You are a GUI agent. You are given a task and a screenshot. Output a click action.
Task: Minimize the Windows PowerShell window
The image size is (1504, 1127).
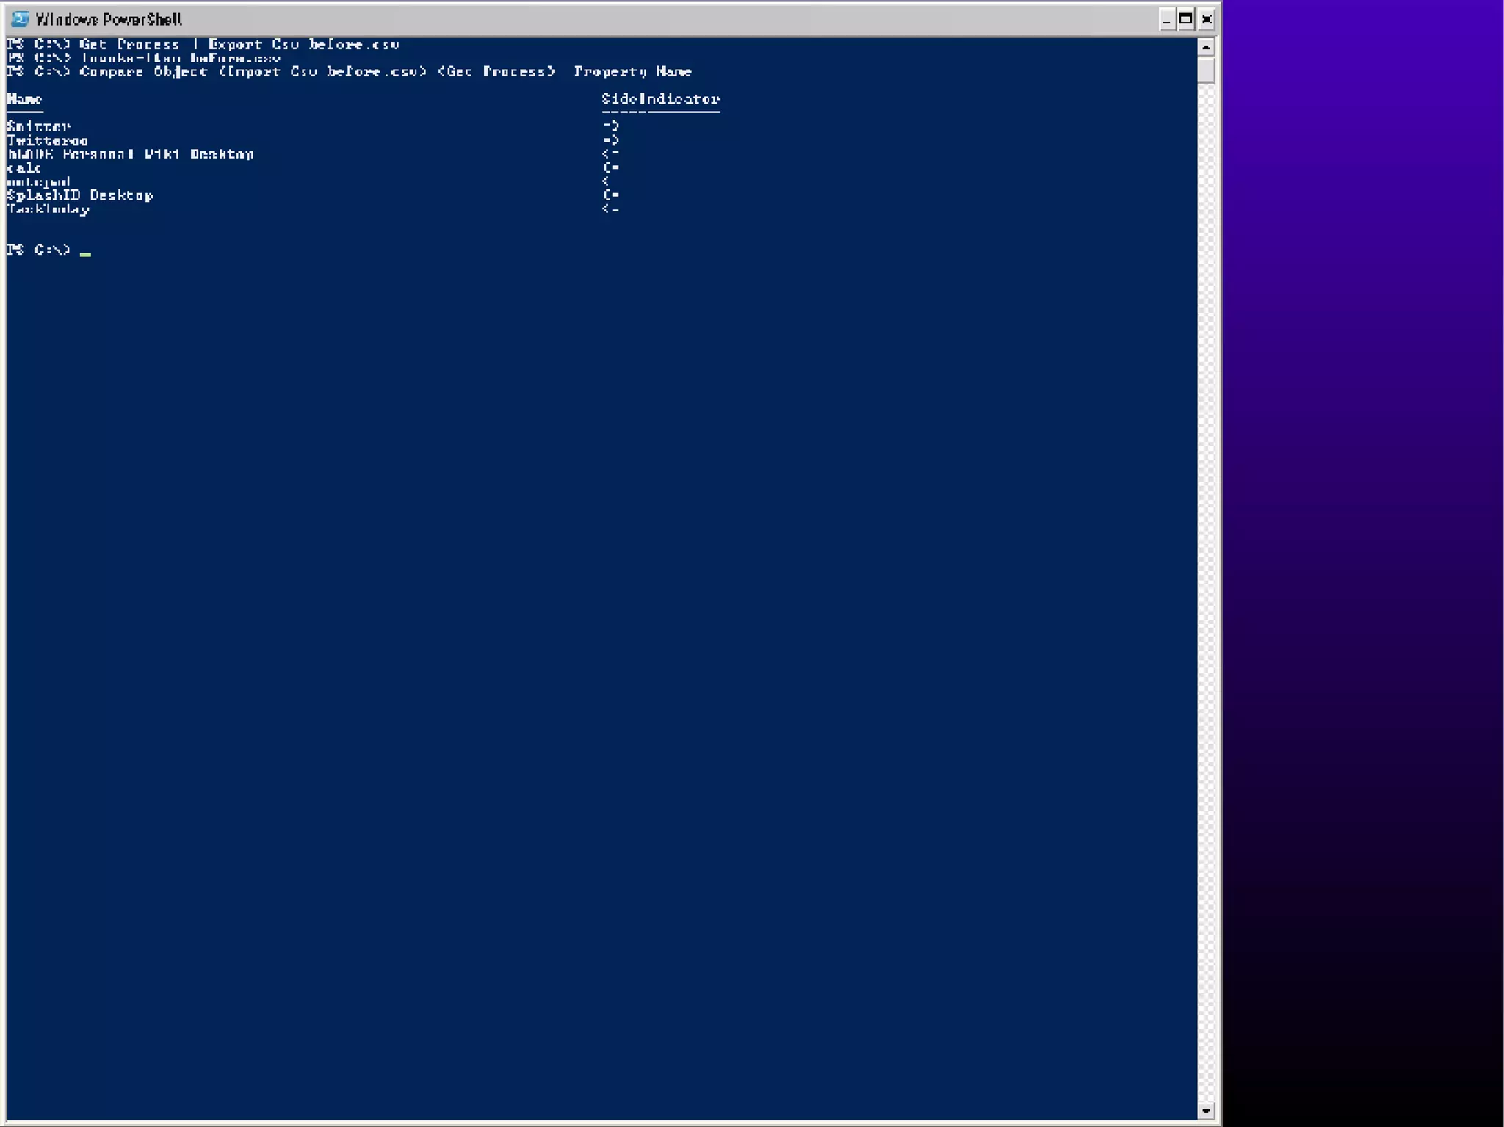click(1166, 20)
